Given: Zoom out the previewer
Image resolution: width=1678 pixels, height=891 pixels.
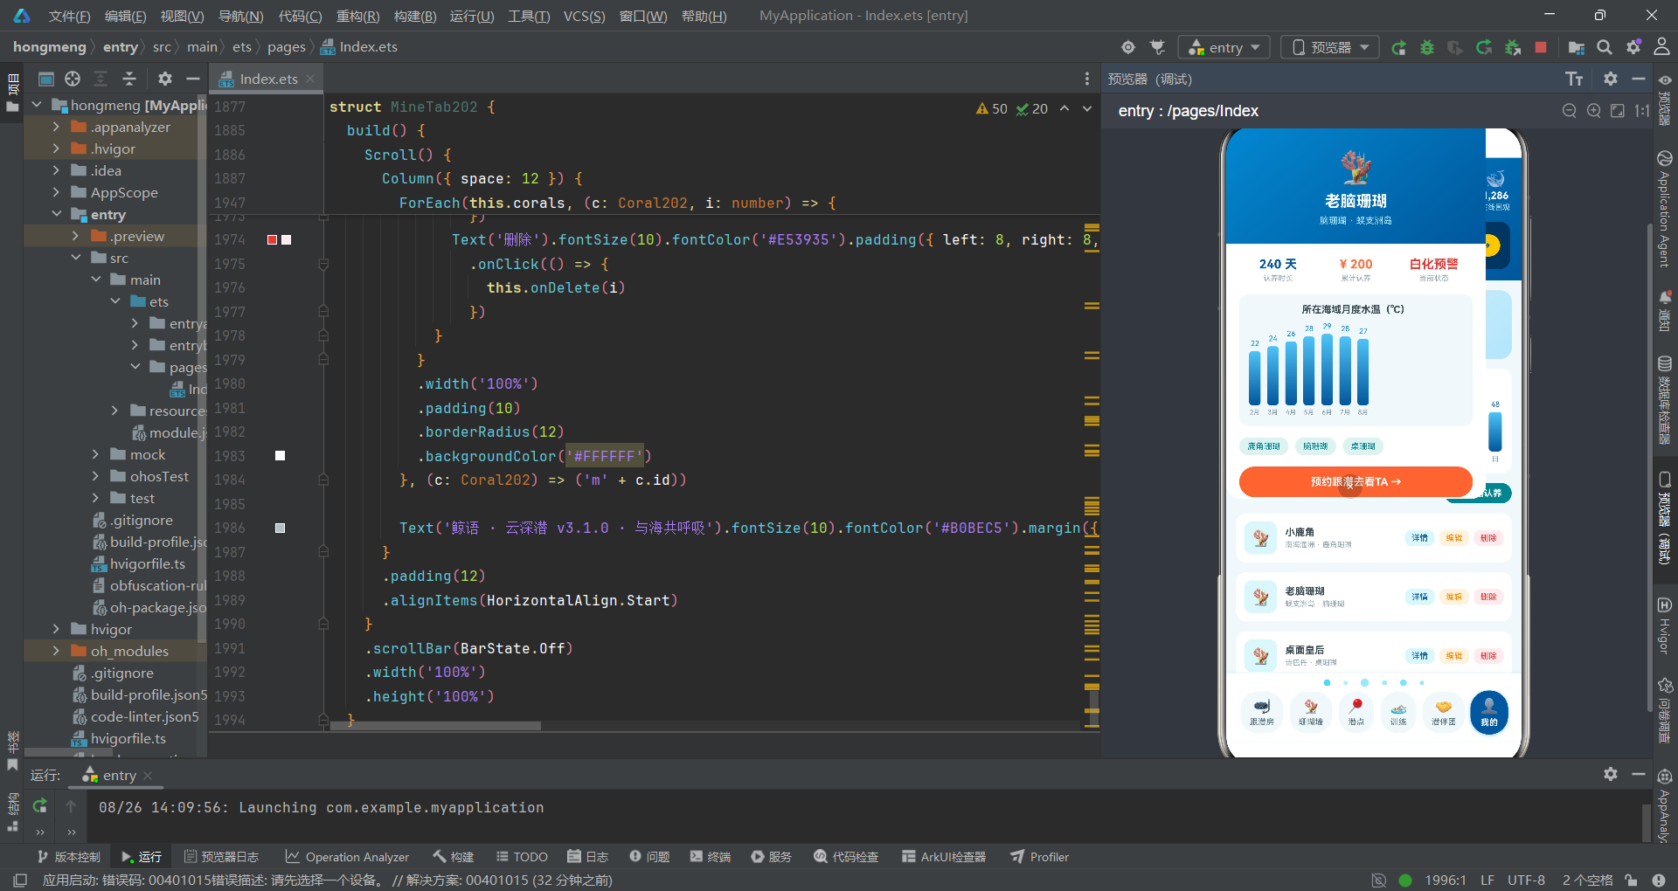Looking at the screenshot, I should pyautogui.click(x=1570, y=111).
